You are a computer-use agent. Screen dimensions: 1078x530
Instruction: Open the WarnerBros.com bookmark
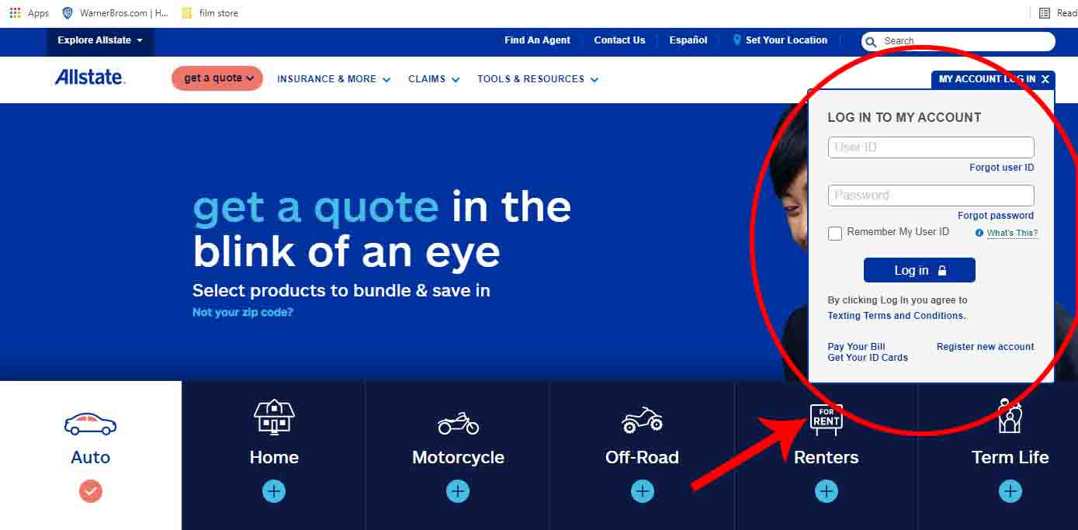coord(115,13)
